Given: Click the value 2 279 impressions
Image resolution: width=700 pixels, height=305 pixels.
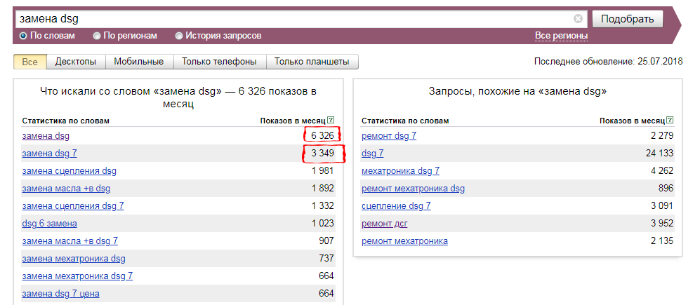Looking at the screenshot, I should pos(662,136).
